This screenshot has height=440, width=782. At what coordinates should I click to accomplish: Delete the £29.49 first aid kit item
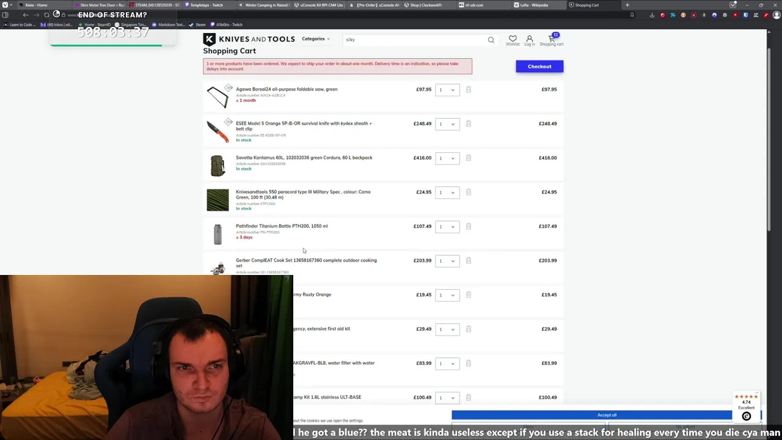469,329
